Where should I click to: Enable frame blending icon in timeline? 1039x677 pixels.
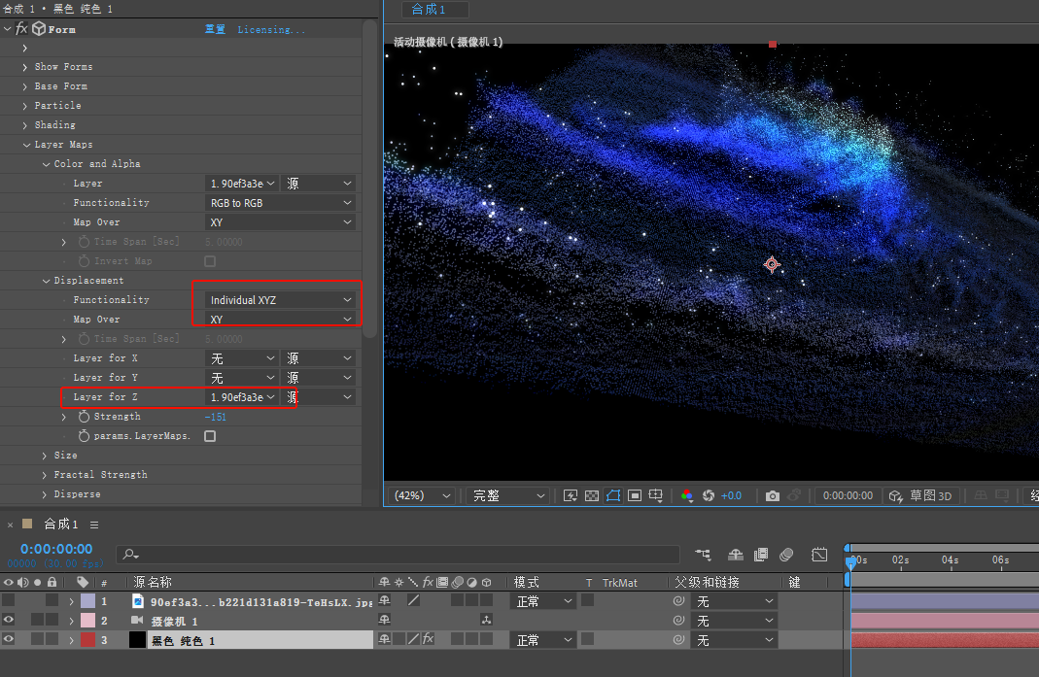(761, 555)
